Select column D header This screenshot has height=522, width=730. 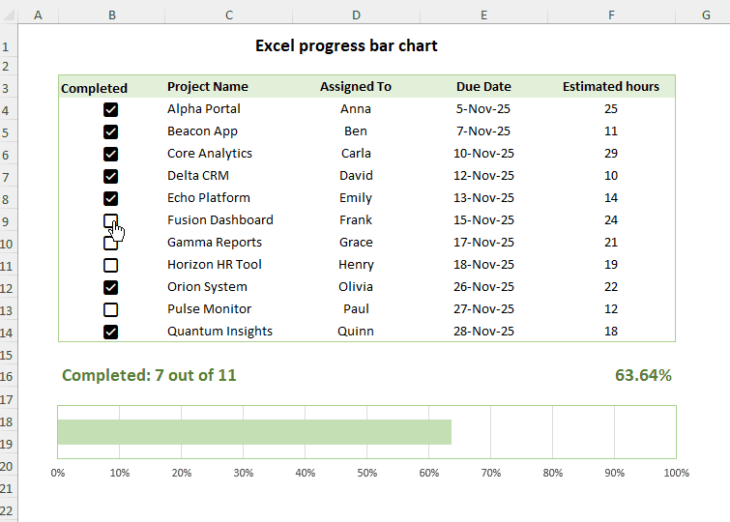356,14
